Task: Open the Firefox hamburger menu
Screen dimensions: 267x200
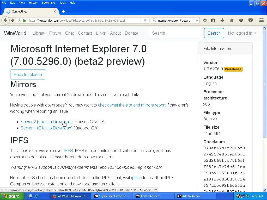Action: (x=262, y=20)
